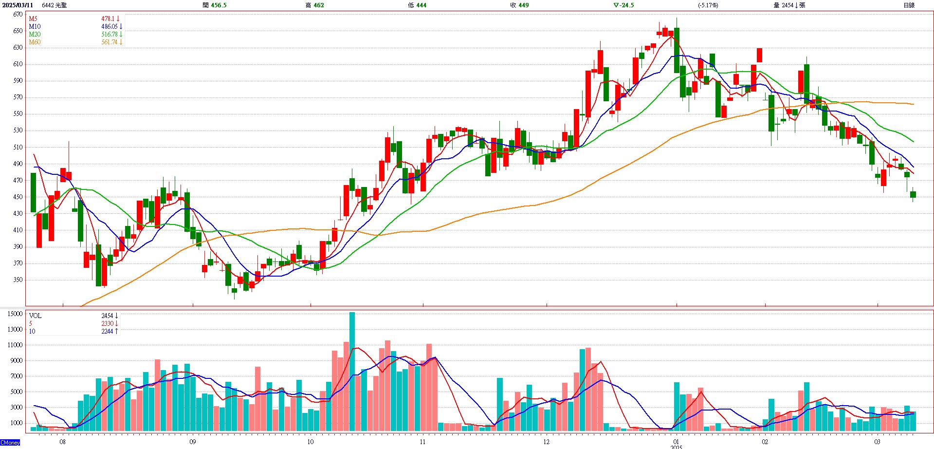Viewport: 934px width, 449px height.
Task: Click the 15000 volume axis label
Action: coord(15,314)
